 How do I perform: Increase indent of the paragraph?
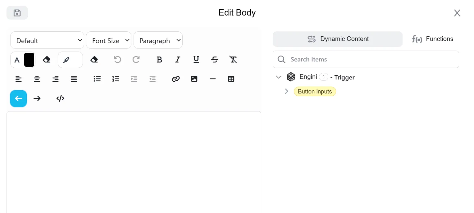[x=134, y=79]
